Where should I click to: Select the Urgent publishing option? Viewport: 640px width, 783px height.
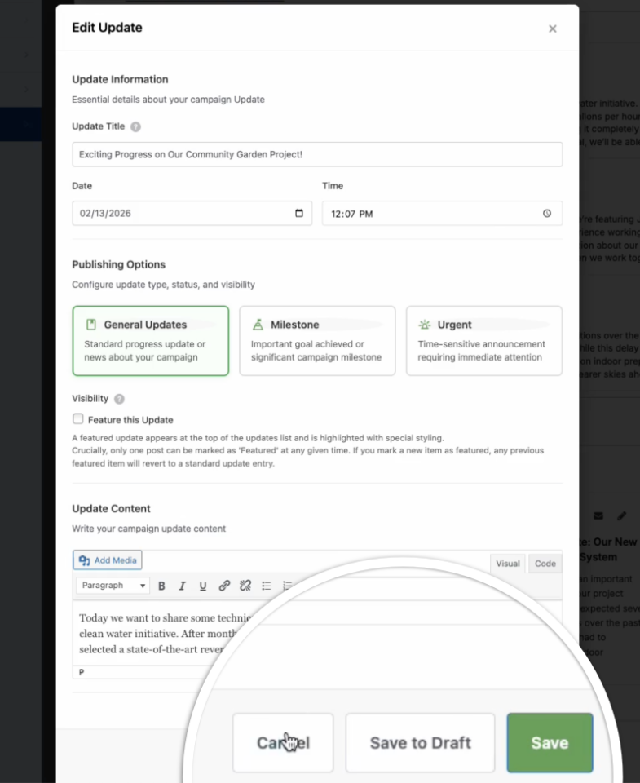point(483,340)
